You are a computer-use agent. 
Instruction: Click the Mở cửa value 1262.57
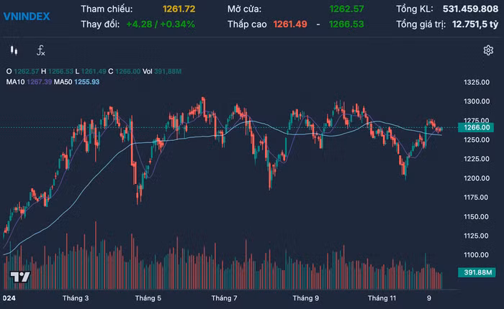click(346, 9)
